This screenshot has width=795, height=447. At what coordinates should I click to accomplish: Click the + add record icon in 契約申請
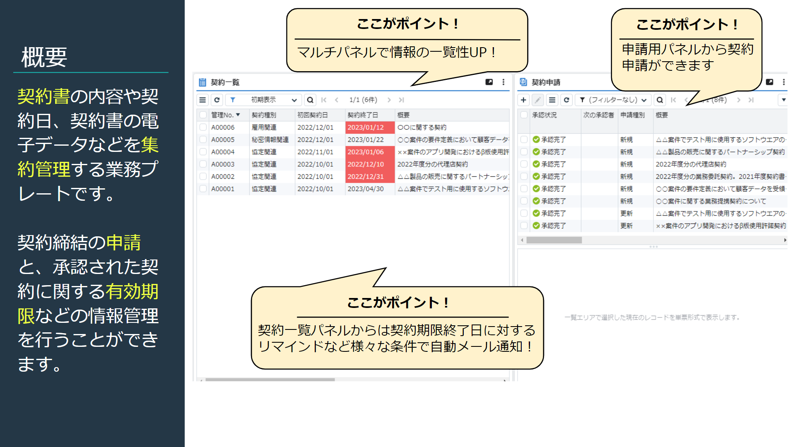[x=523, y=100]
